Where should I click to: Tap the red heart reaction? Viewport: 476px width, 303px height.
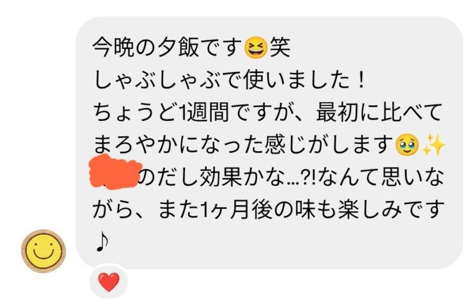(109, 282)
